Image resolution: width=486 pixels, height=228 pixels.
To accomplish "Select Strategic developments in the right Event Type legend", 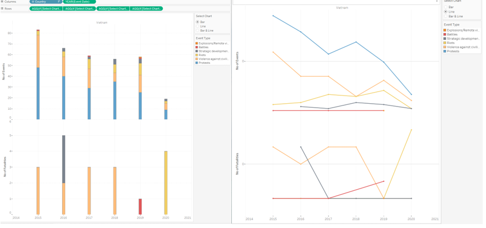I will point(463,38).
